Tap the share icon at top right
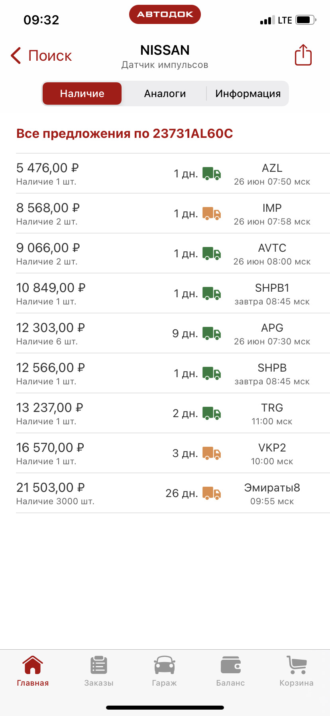 pos(303,55)
